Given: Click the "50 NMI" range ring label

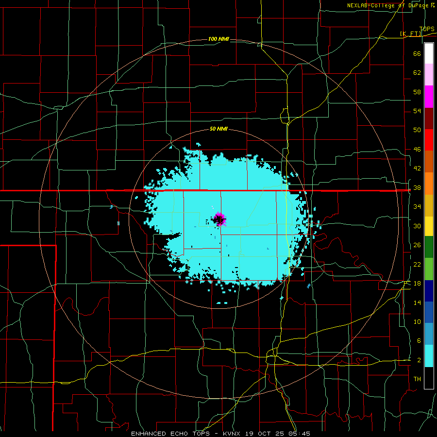Looking at the screenshot, I should click(218, 129).
